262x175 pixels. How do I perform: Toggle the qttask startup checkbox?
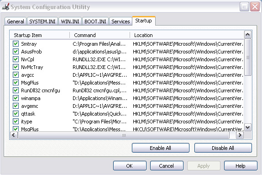[x=16, y=114]
